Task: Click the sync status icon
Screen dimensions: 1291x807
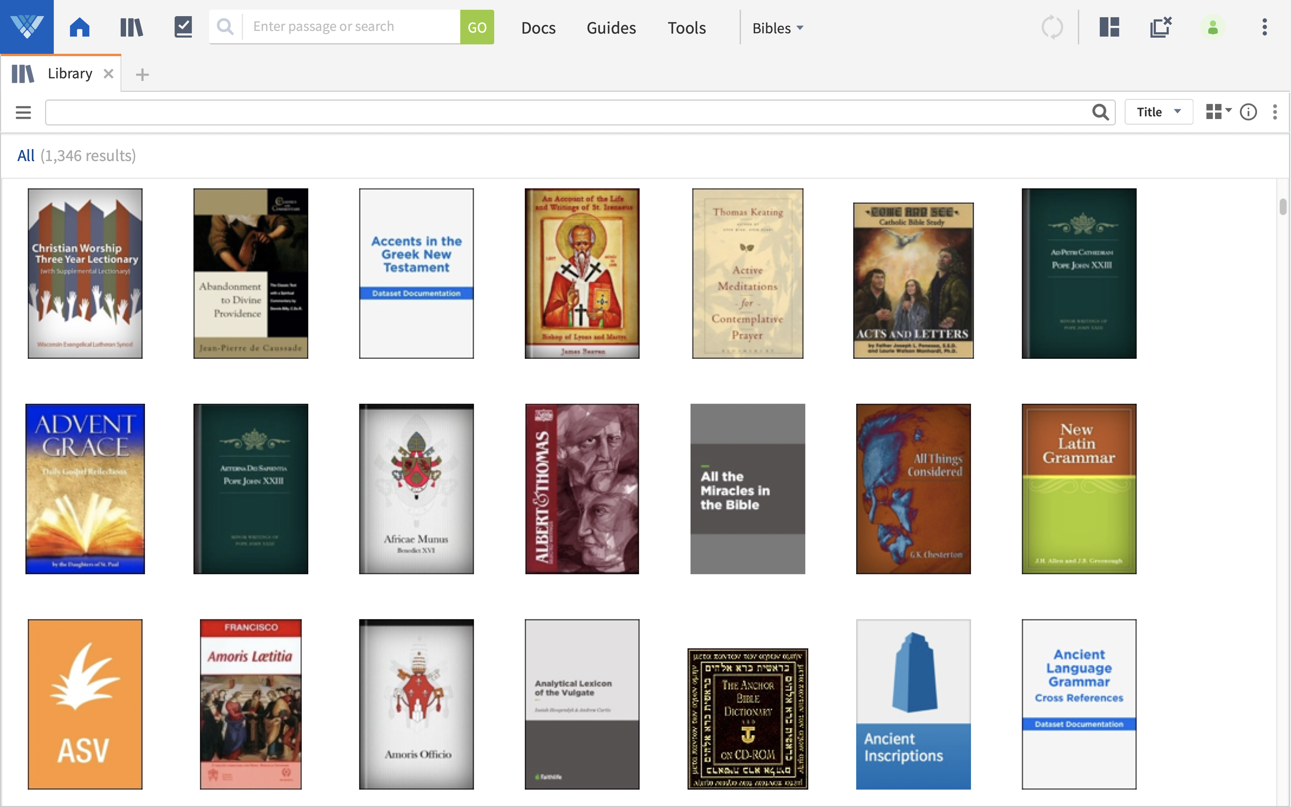Action: pos(1052,27)
